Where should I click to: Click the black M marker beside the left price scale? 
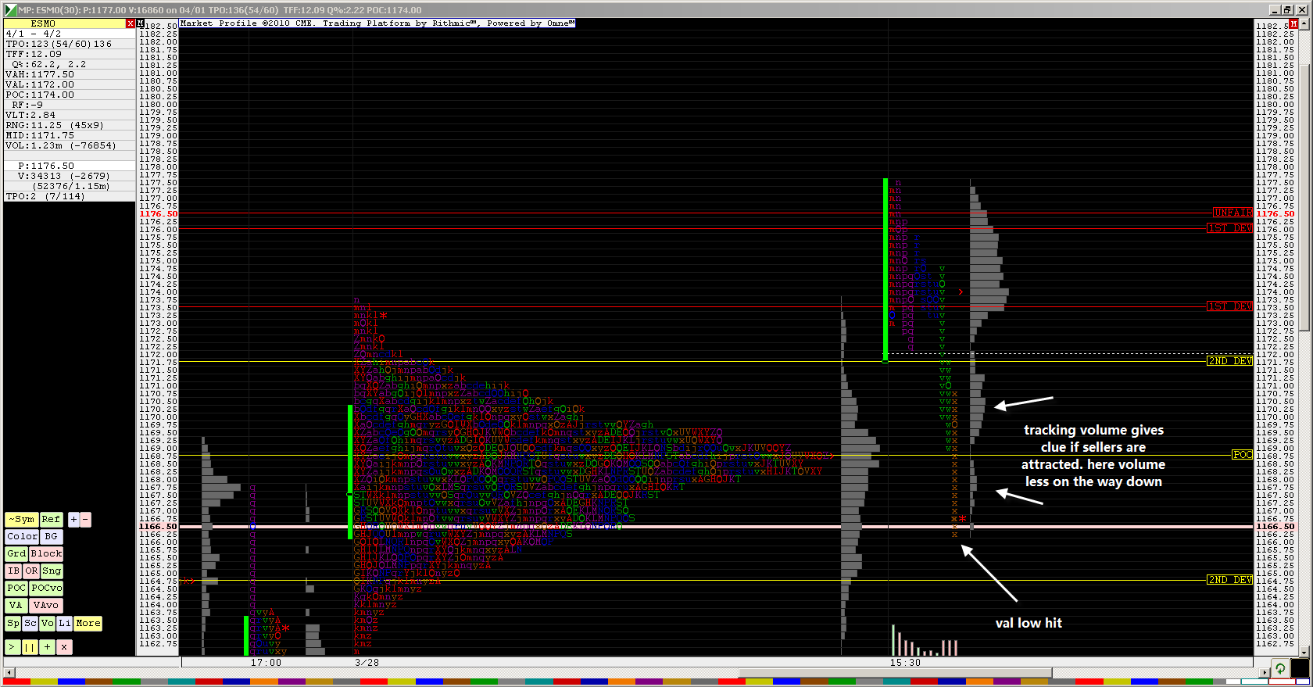coord(141,23)
